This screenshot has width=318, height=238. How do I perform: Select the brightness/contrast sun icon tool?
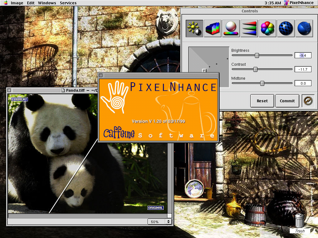pyautogui.click(x=194, y=28)
